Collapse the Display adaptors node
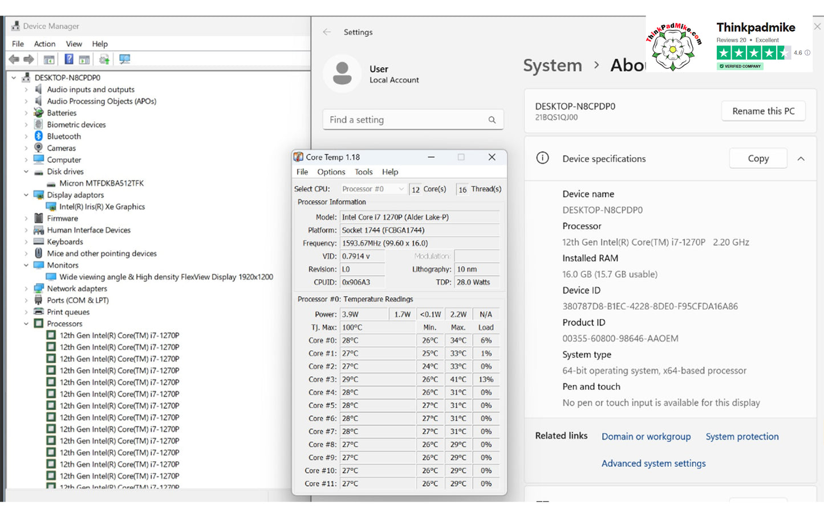This screenshot has height=517, width=824. click(26, 195)
